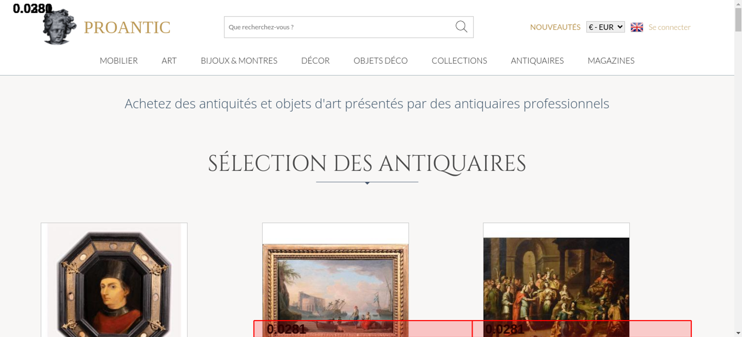
Task: Go to the DÉCOR menu
Action: click(315, 60)
